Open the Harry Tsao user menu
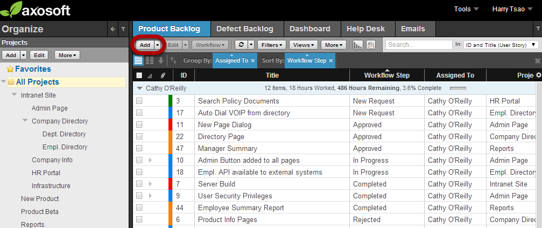The height and width of the screenshot is (228, 542). point(512,9)
